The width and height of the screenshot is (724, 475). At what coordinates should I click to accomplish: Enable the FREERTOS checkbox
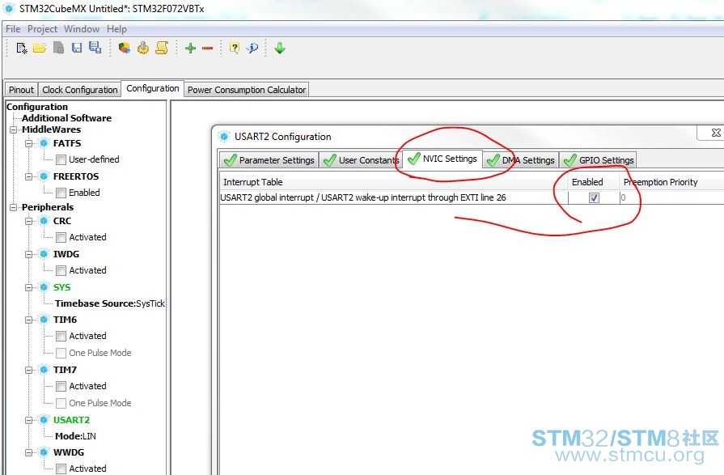coord(61,193)
